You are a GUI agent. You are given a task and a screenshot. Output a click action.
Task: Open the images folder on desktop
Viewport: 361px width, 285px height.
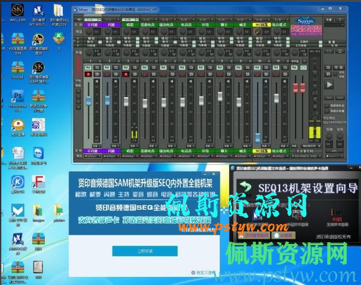point(39,213)
